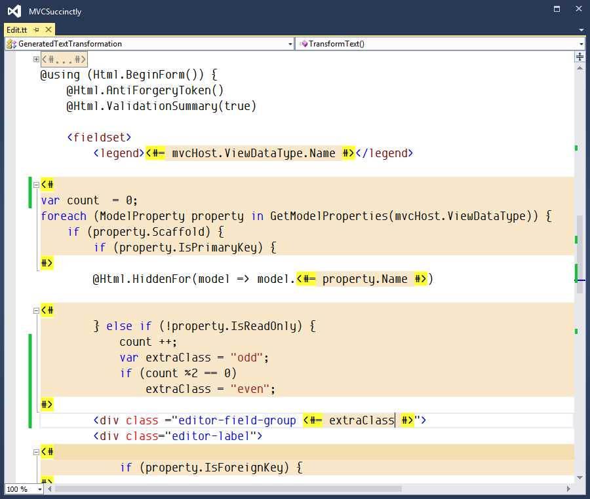
Task: Collapse the 'else if IsReadOnly' block
Action: [x=36, y=310]
